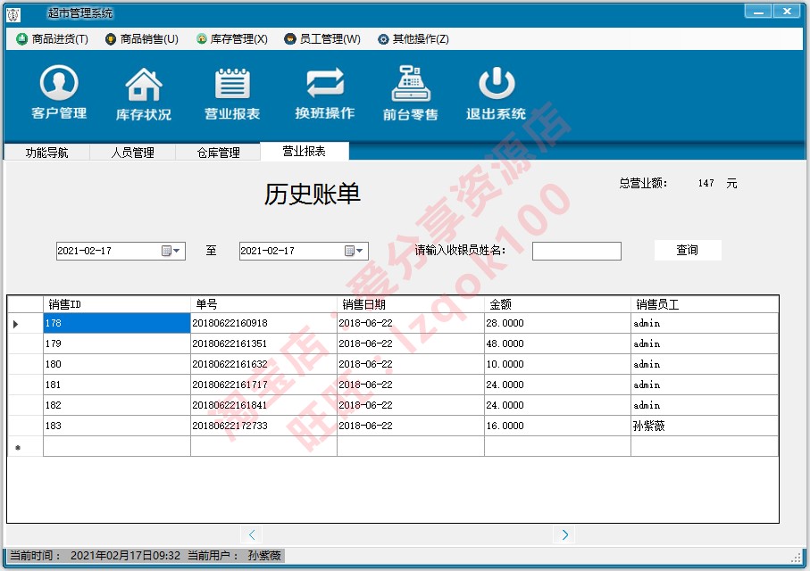The width and height of the screenshot is (810, 571).
Task: Switch to the 仓库管理 tab
Action: (218, 153)
